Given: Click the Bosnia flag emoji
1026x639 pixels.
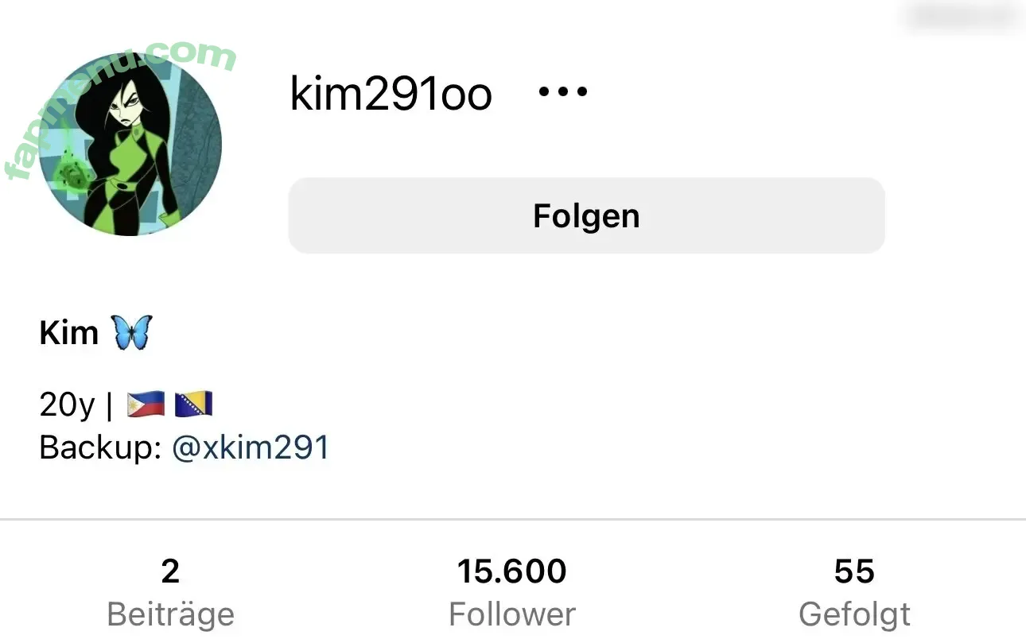Looking at the screenshot, I should [193, 405].
